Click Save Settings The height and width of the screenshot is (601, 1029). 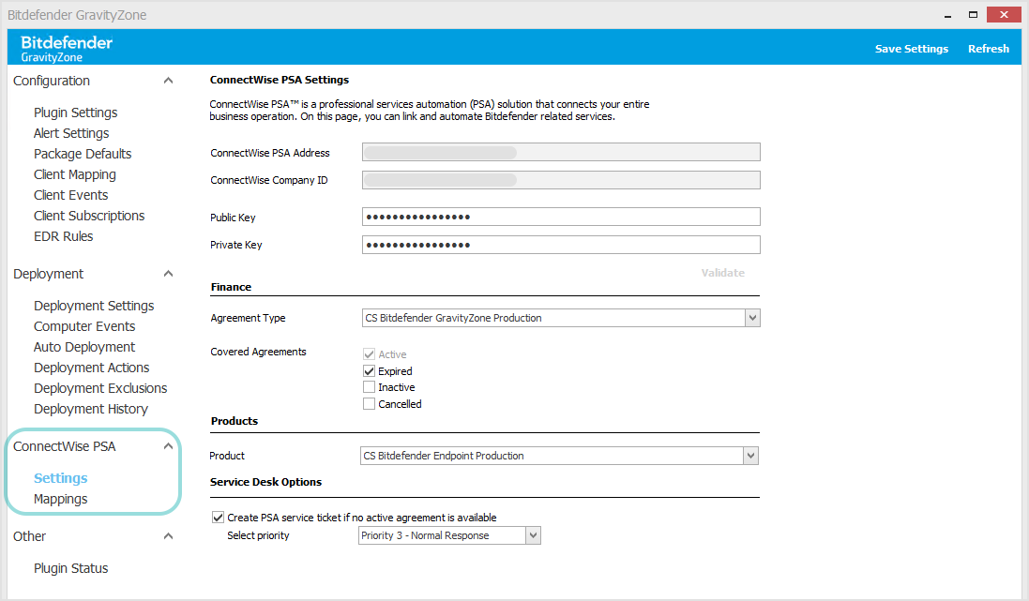[911, 48]
